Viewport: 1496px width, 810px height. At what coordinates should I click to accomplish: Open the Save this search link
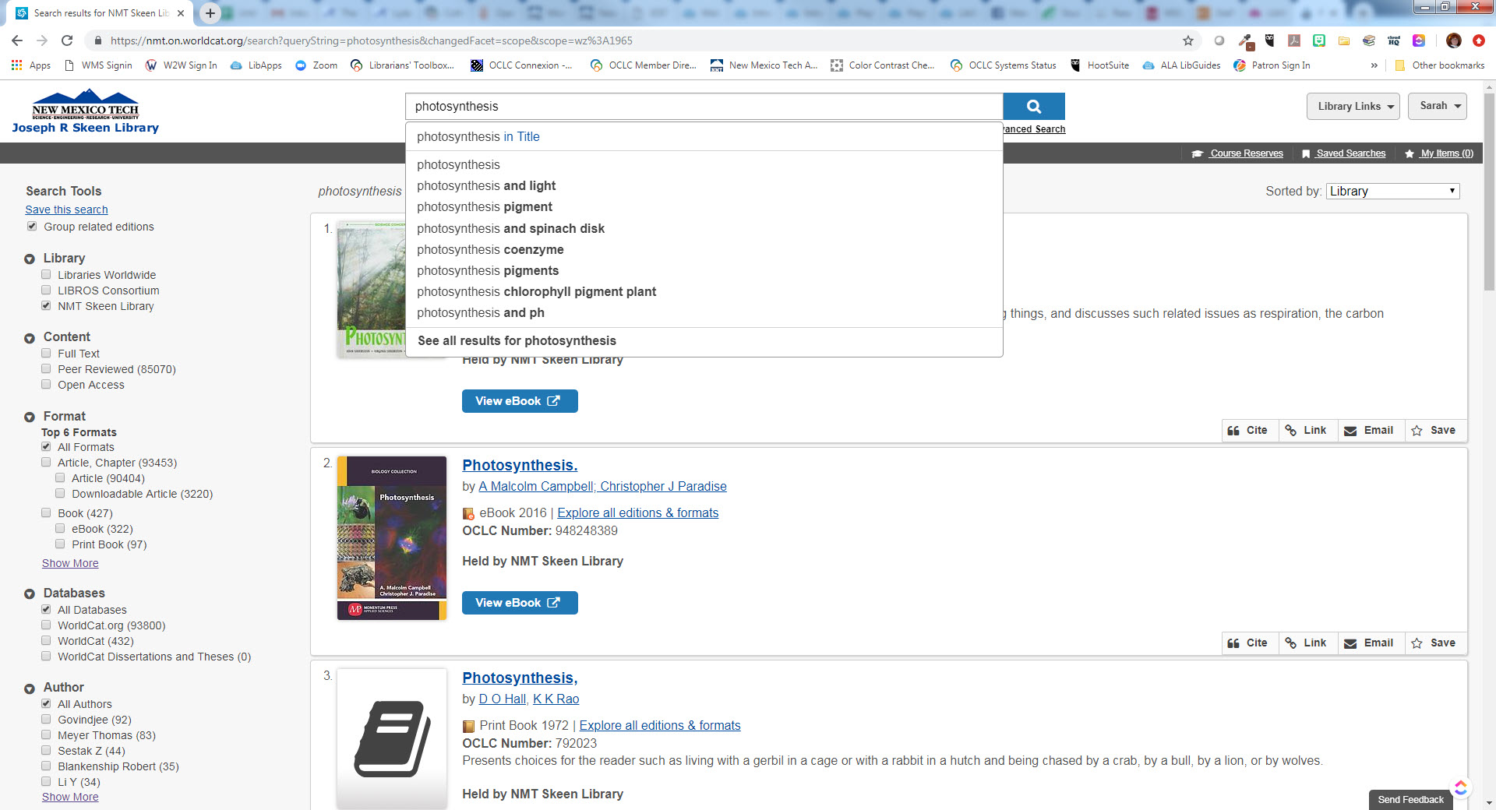(x=66, y=210)
